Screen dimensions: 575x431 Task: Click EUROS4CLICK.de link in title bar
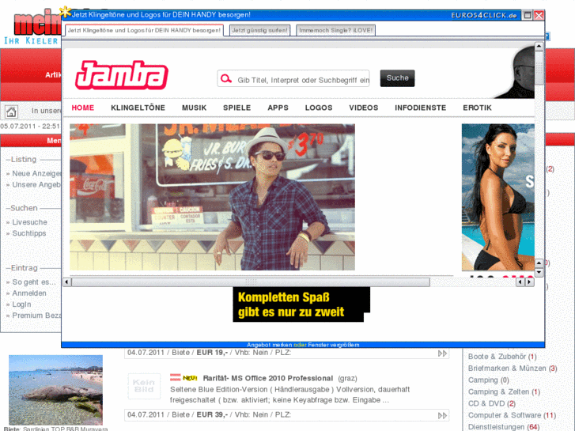pyautogui.click(x=484, y=15)
